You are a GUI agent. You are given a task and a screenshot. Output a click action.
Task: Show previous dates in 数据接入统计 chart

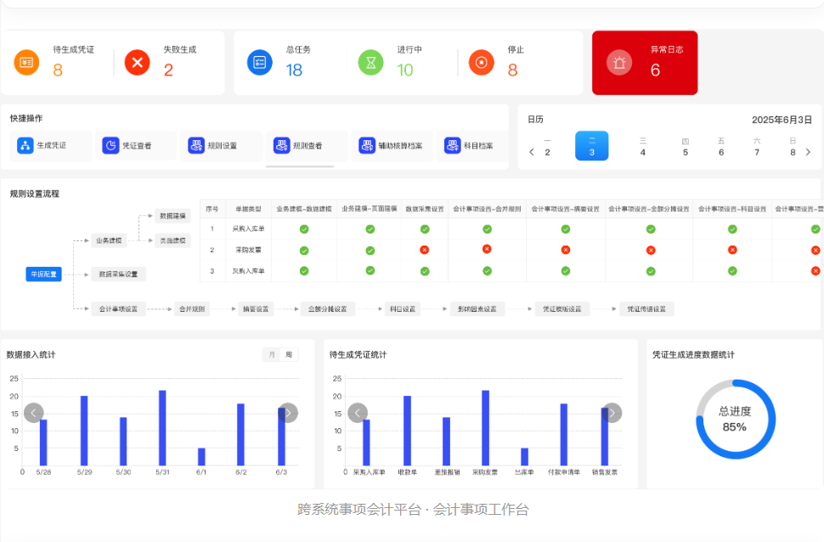(34, 413)
